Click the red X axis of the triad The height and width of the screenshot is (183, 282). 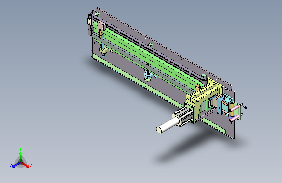click(26, 165)
